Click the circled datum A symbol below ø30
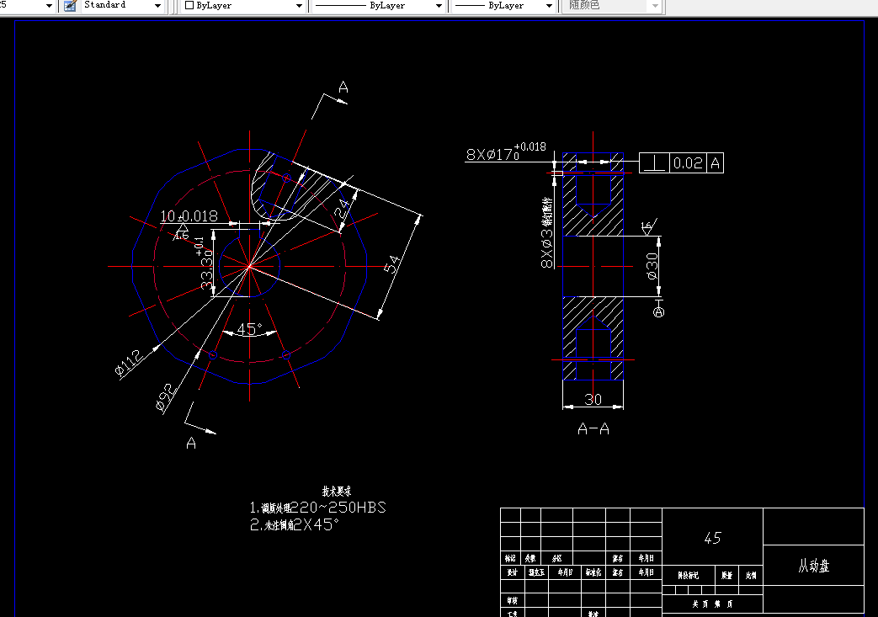 [x=658, y=311]
